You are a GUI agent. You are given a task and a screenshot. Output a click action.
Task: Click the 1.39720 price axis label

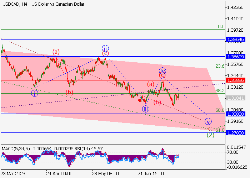tap(235, 30)
